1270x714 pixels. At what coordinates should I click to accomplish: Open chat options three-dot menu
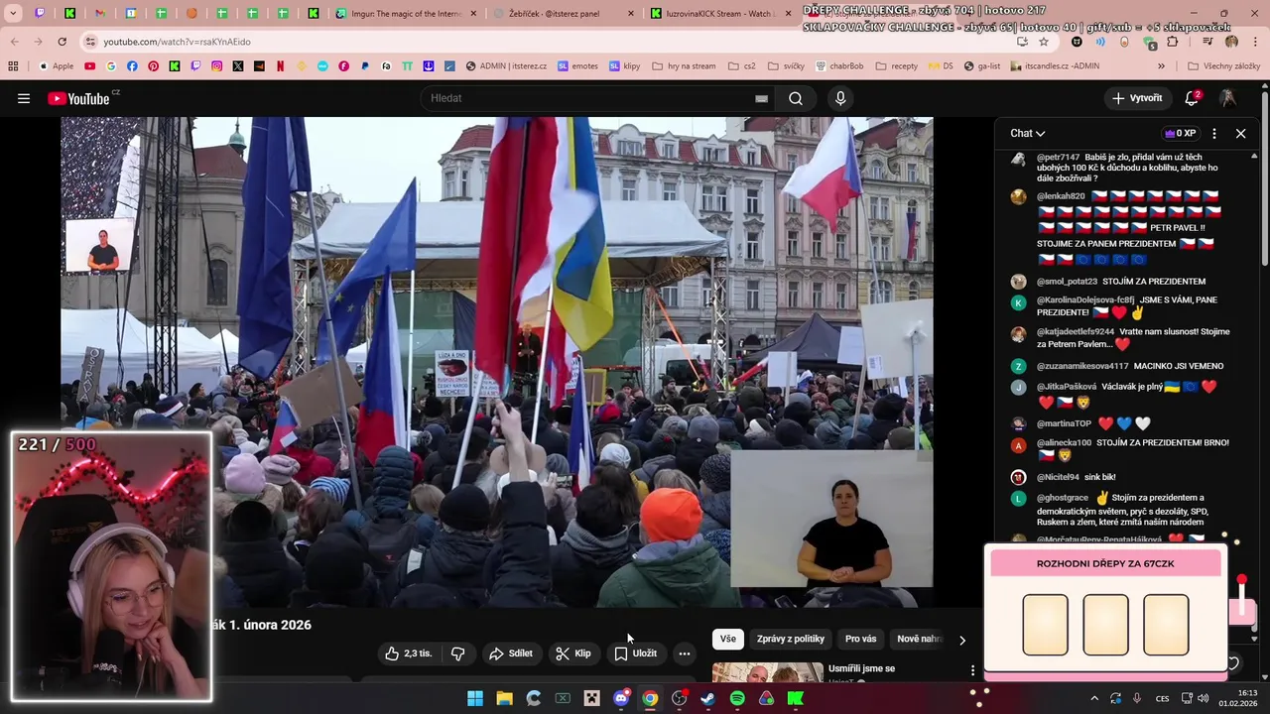(1214, 133)
